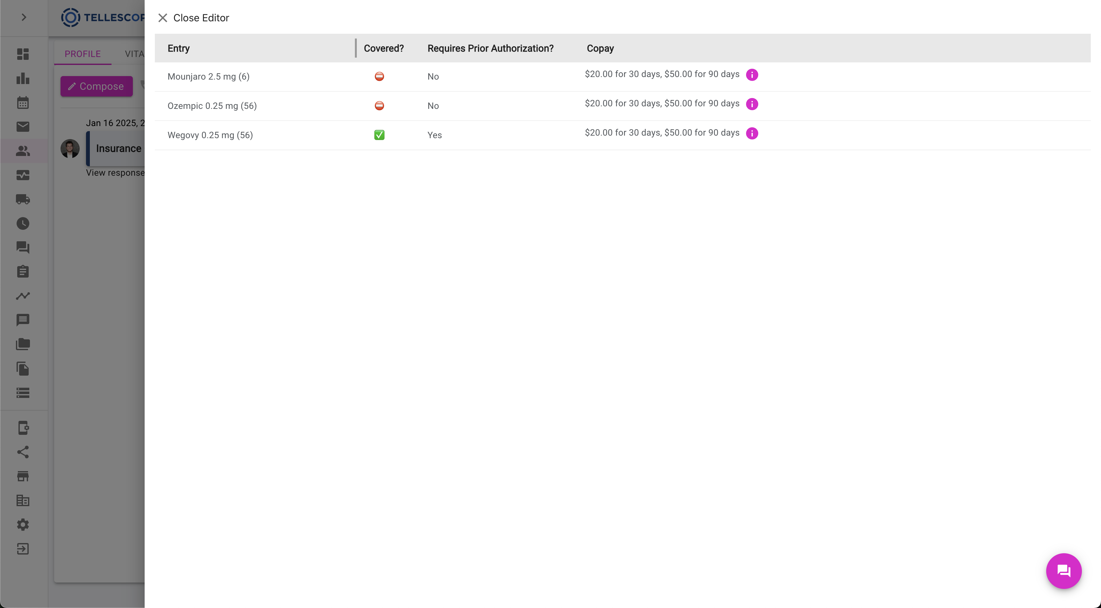The width and height of the screenshot is (1101, 608).
Task: Select the Ozempic 0.25 mg (56) entry
Action: tap(212, 106)
